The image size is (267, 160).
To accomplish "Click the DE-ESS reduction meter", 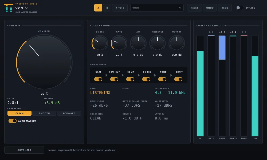I will point(233,86).
